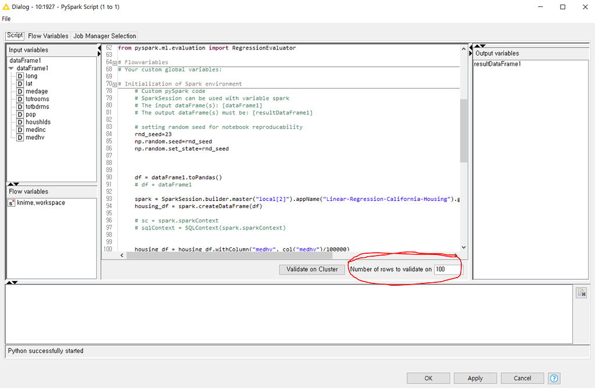The width and height of the screenshot is (595, 388).
Task: Clear the console using the erase-output icon
Action: (582, 292)
